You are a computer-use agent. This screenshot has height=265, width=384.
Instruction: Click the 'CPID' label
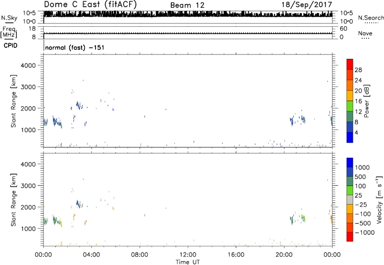(x=11, y=45)
